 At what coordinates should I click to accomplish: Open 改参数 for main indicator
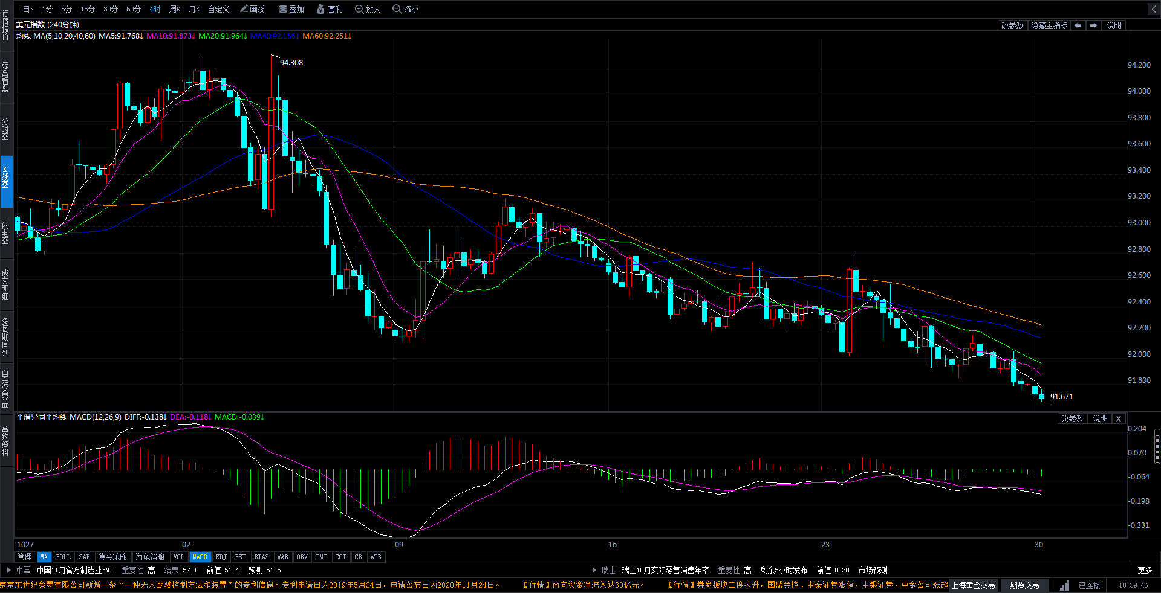[1012, 25]
